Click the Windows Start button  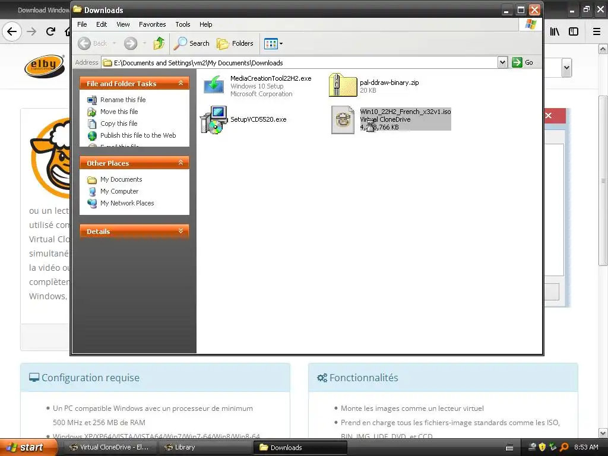pyautogui.click(x=28, y=447)
